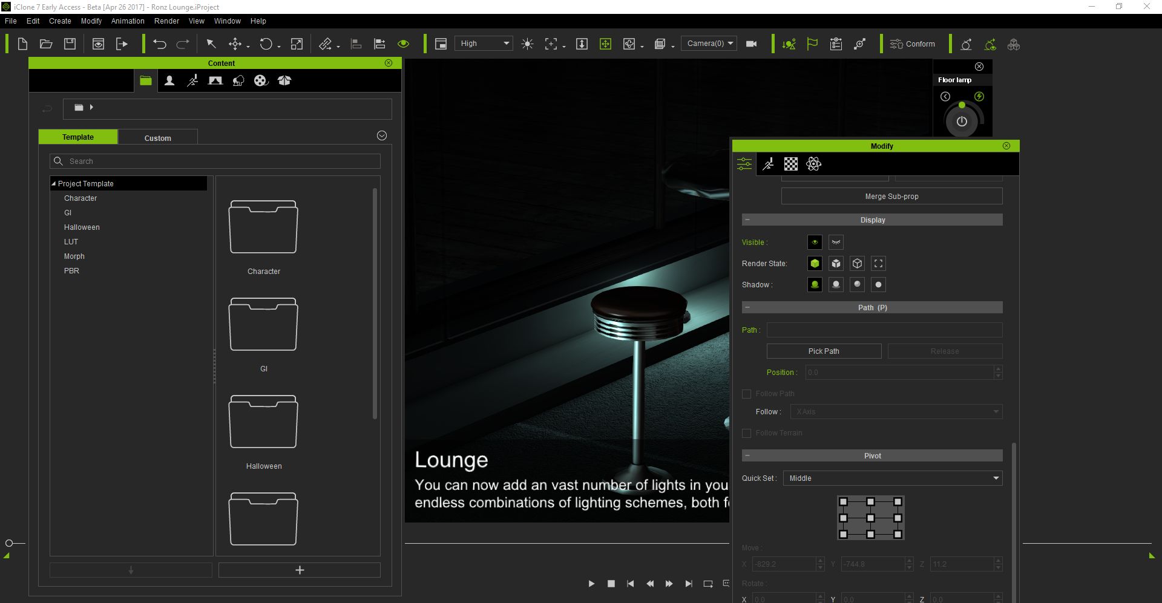1162x603 pixels.
Task: Save the project with the disk icon
Action: point(70,44)
